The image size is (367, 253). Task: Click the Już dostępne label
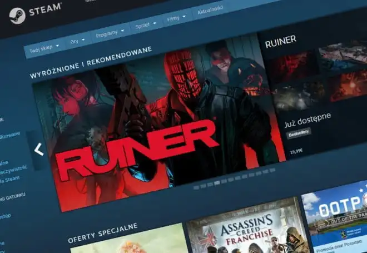pos(308,120)
